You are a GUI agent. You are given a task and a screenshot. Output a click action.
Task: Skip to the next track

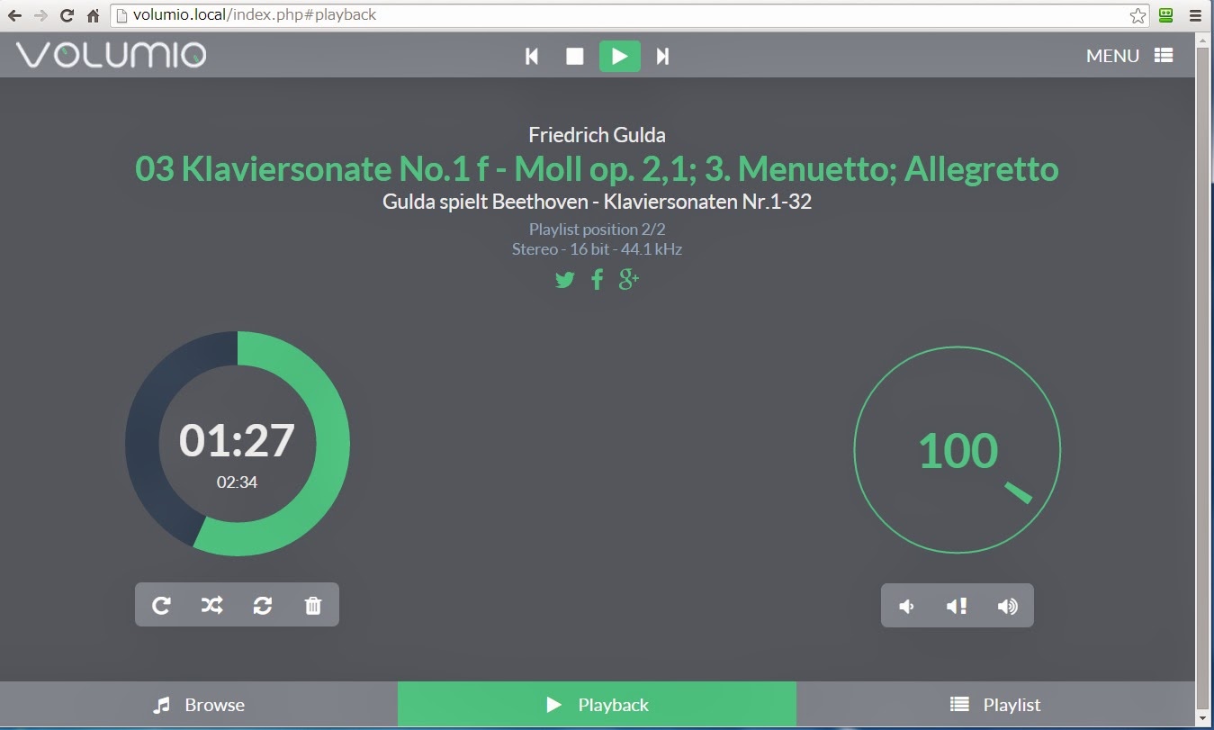click(x=662, y=57)
